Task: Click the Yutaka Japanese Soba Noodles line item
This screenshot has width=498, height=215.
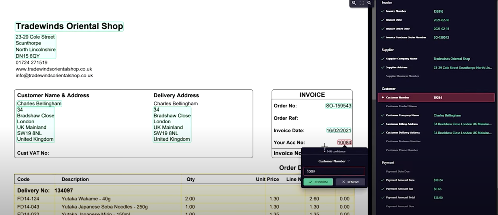Action: 105,207
